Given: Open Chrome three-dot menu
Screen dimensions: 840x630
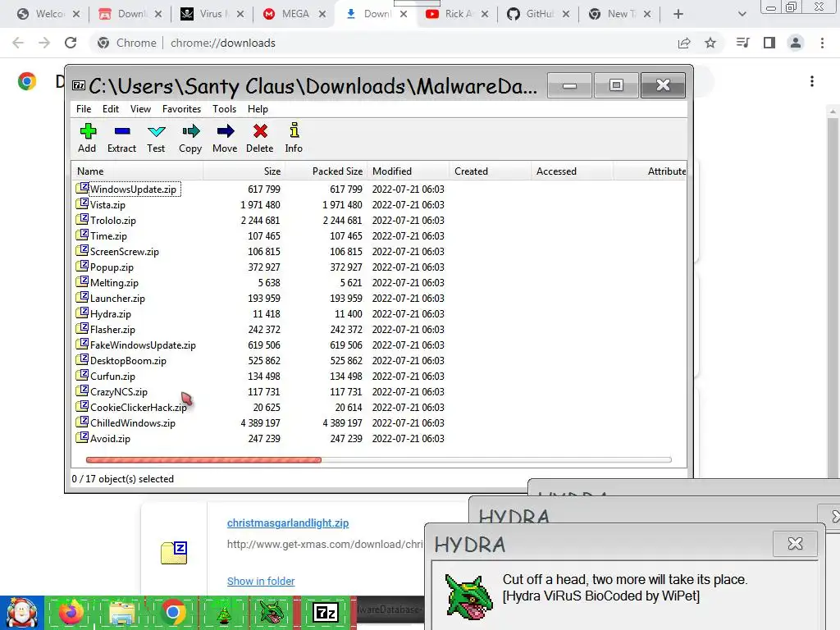Looking at the screenshot, I should pos(822,43).
